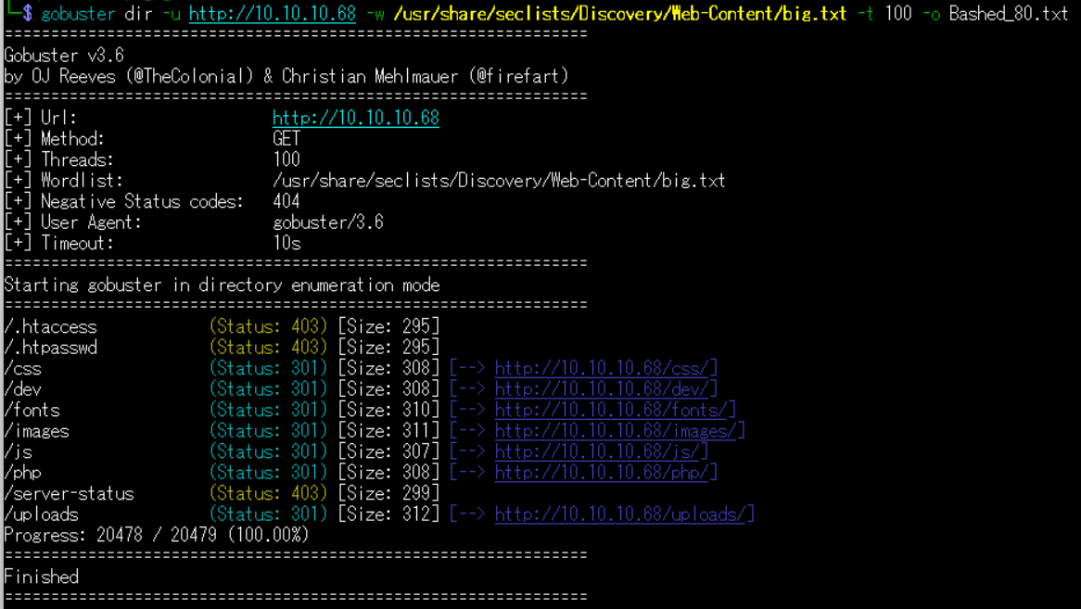This screenshot has width=1081, height=609.
Task: Click the Status: 403 text for /server-status
Action: pos(268,493)
